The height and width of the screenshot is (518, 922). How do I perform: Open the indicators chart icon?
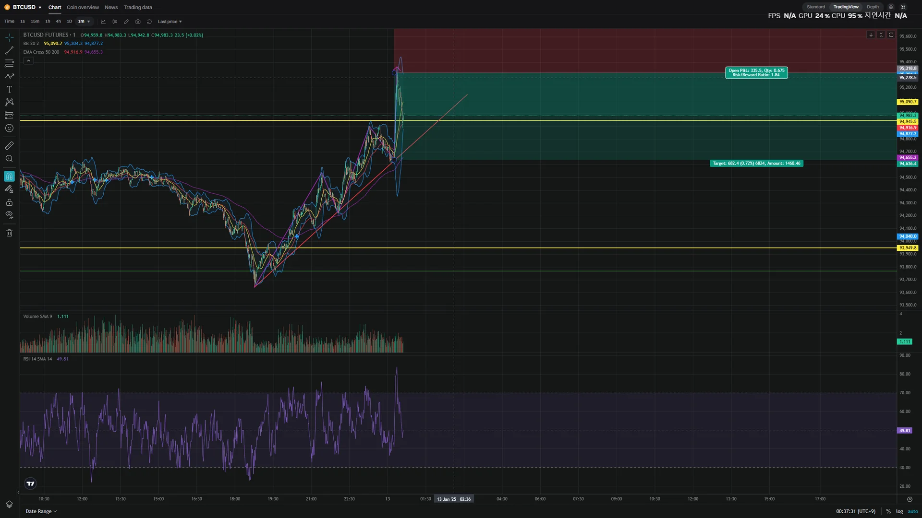click(x=103, y=22)
